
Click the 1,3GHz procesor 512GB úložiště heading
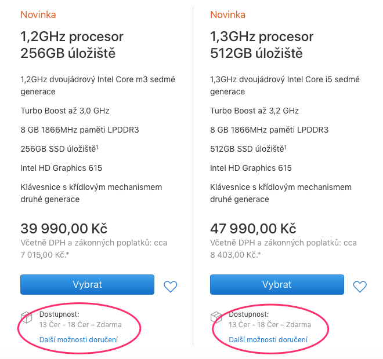(262, 45)
